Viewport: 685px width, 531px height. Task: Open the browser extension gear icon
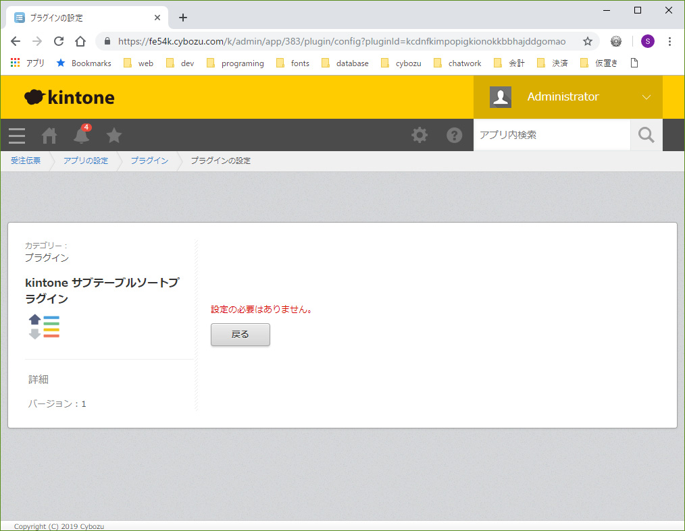[616, 41]
